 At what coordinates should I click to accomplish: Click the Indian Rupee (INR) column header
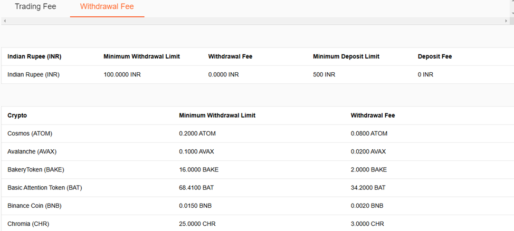click(x=35, y=56)
